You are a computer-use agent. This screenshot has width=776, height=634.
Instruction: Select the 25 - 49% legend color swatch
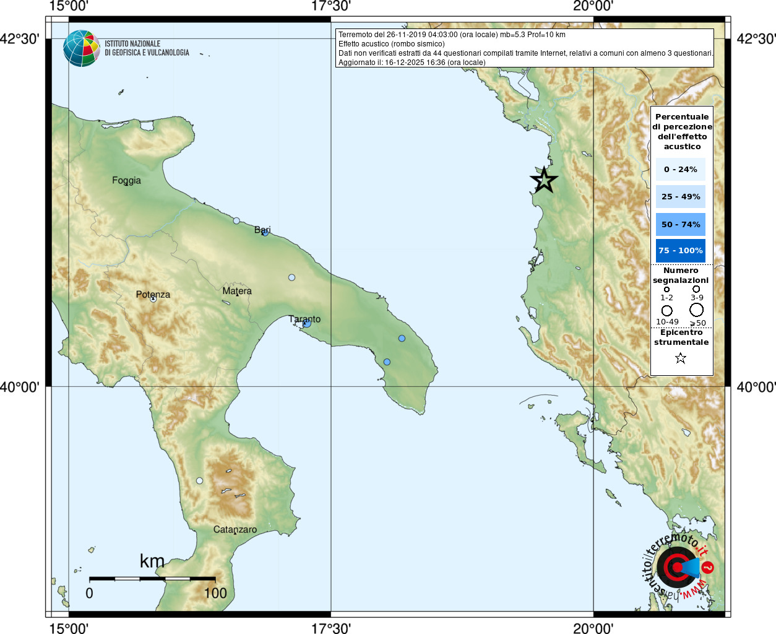point(680,197)
